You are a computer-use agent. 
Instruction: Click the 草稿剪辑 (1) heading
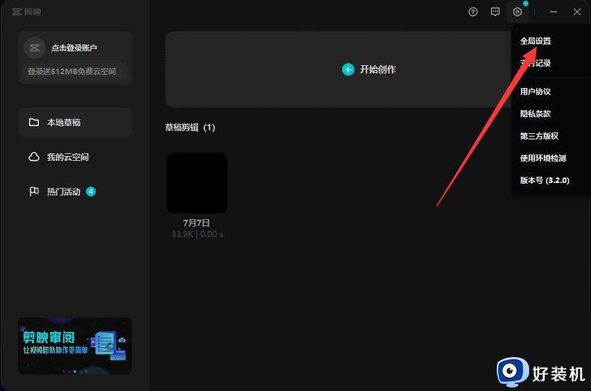pyautogui.click(x=190, y=128)
